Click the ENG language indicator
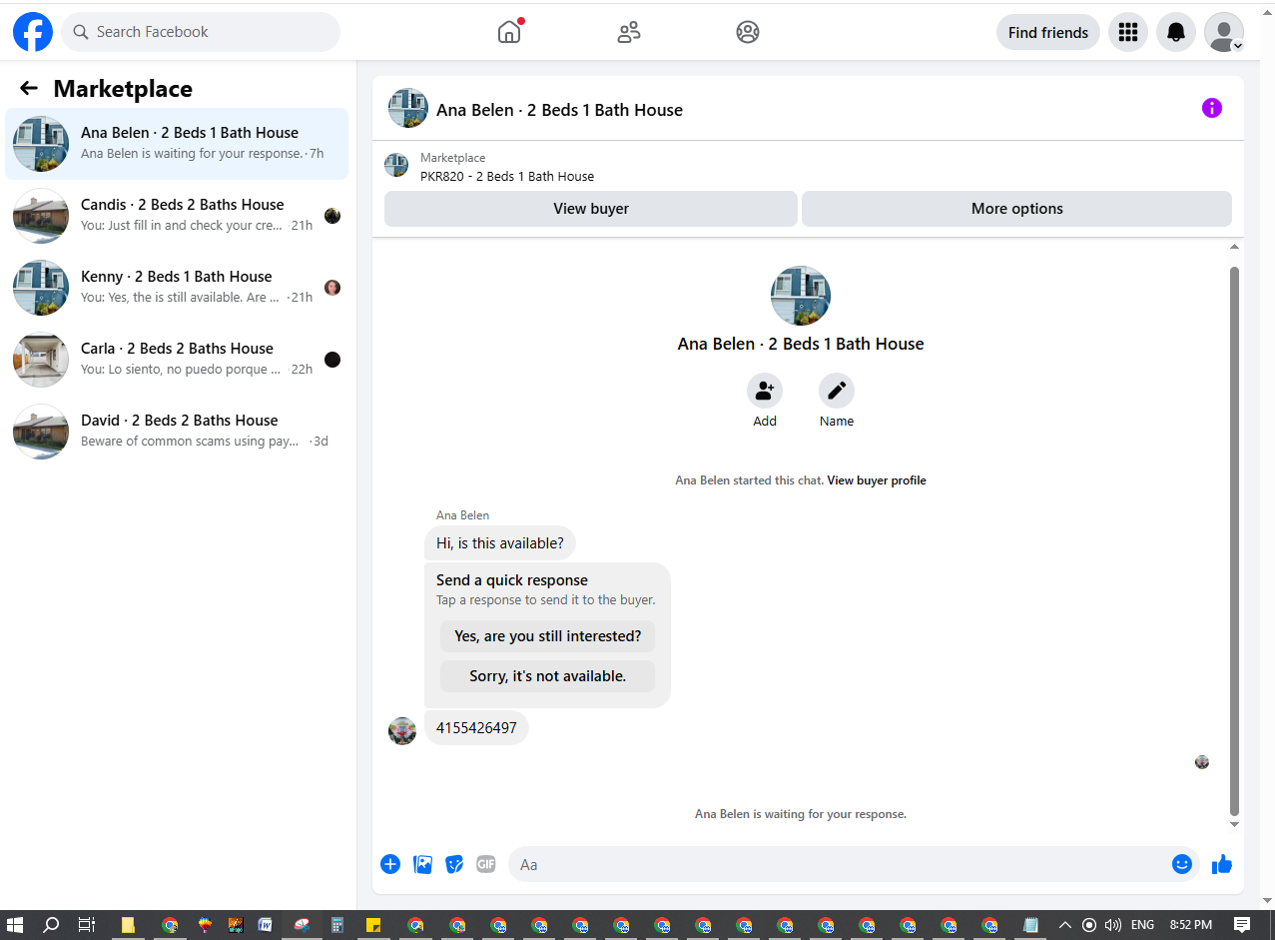 (1142, 925)
